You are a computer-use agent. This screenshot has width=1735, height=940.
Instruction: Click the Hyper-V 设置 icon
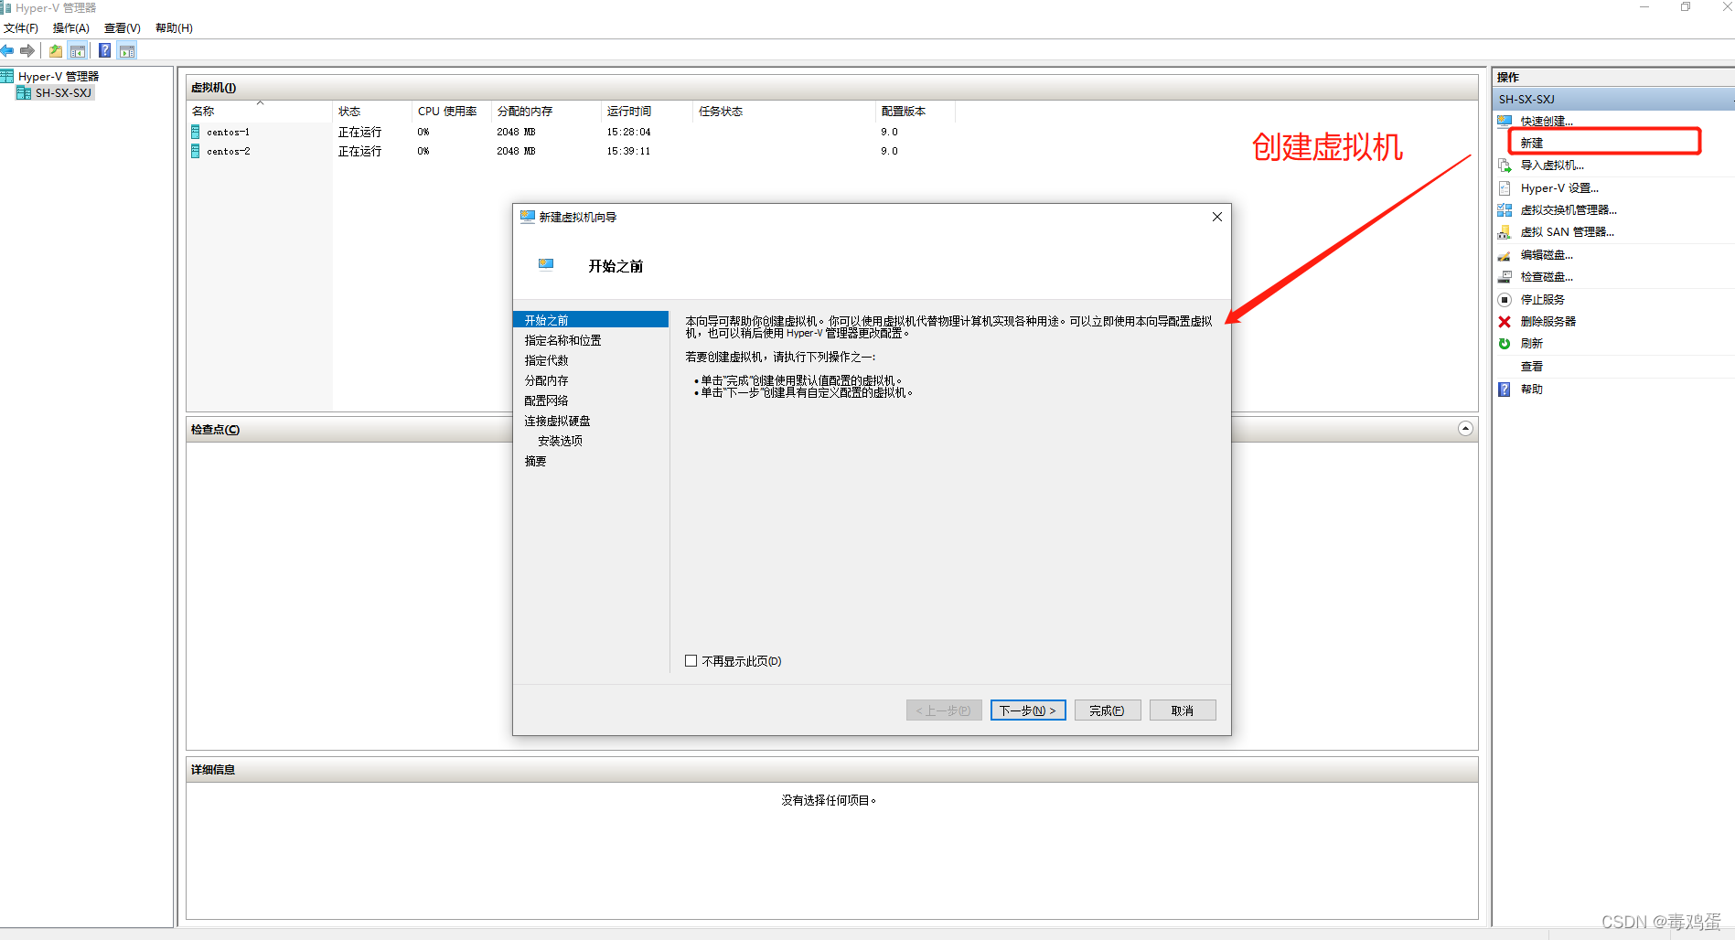[1505, 188]
